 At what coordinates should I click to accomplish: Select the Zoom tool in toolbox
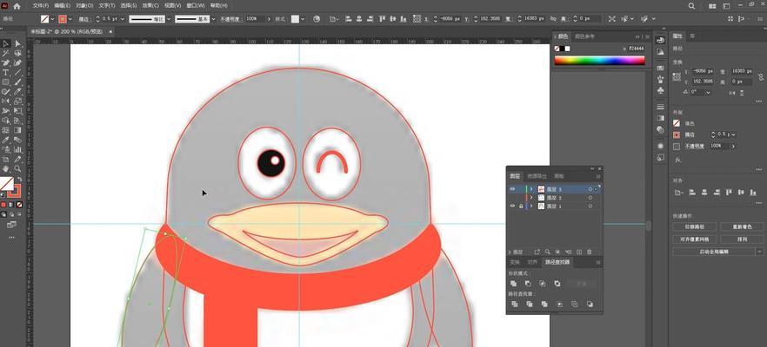(17, 168)
